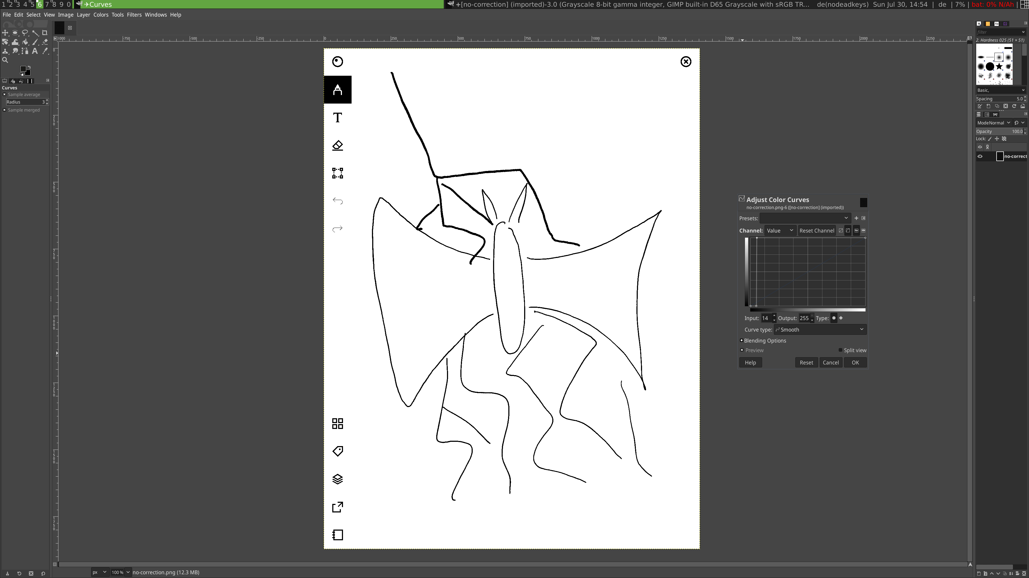The width and height of the screenshot is (1029, 578).
Task: Select the Unified Transform tool
Action: pyautogui.click(x=5, y=42)
